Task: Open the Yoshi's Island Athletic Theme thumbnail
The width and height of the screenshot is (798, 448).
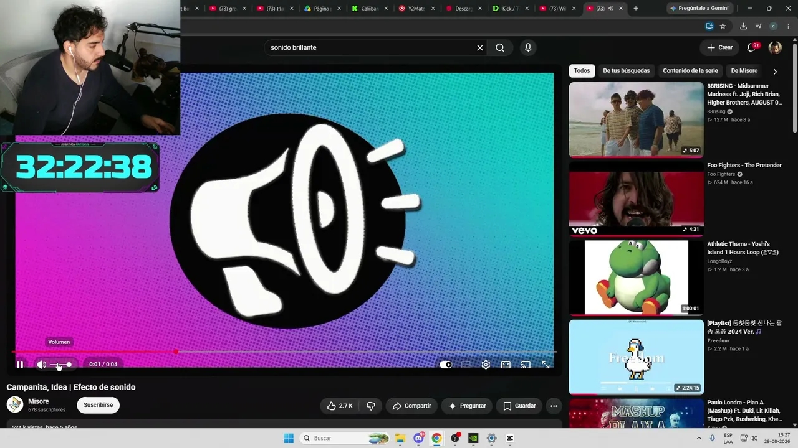Action: 636,278
